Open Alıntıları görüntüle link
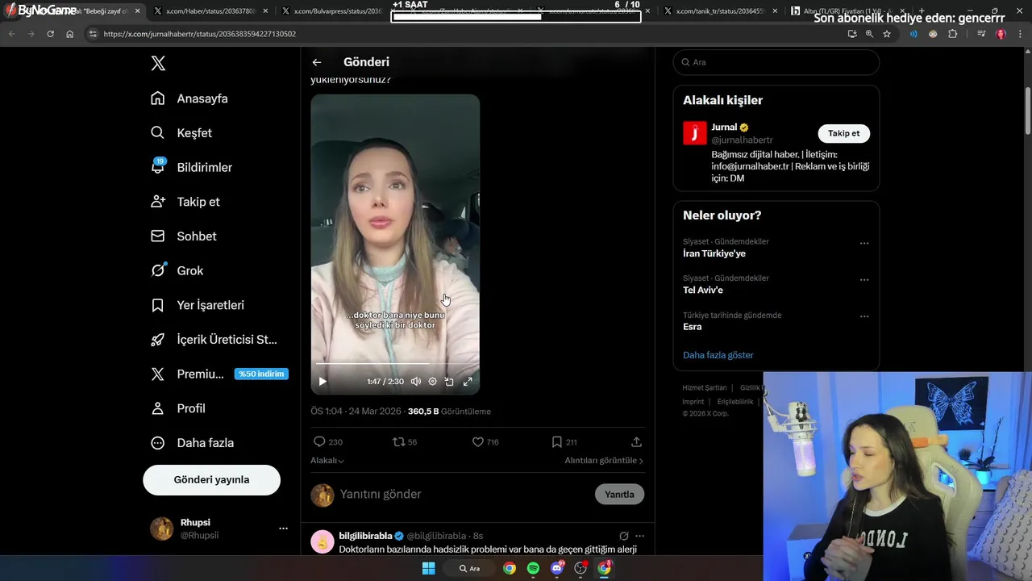 pyautogui.click(x=604, y=461)
